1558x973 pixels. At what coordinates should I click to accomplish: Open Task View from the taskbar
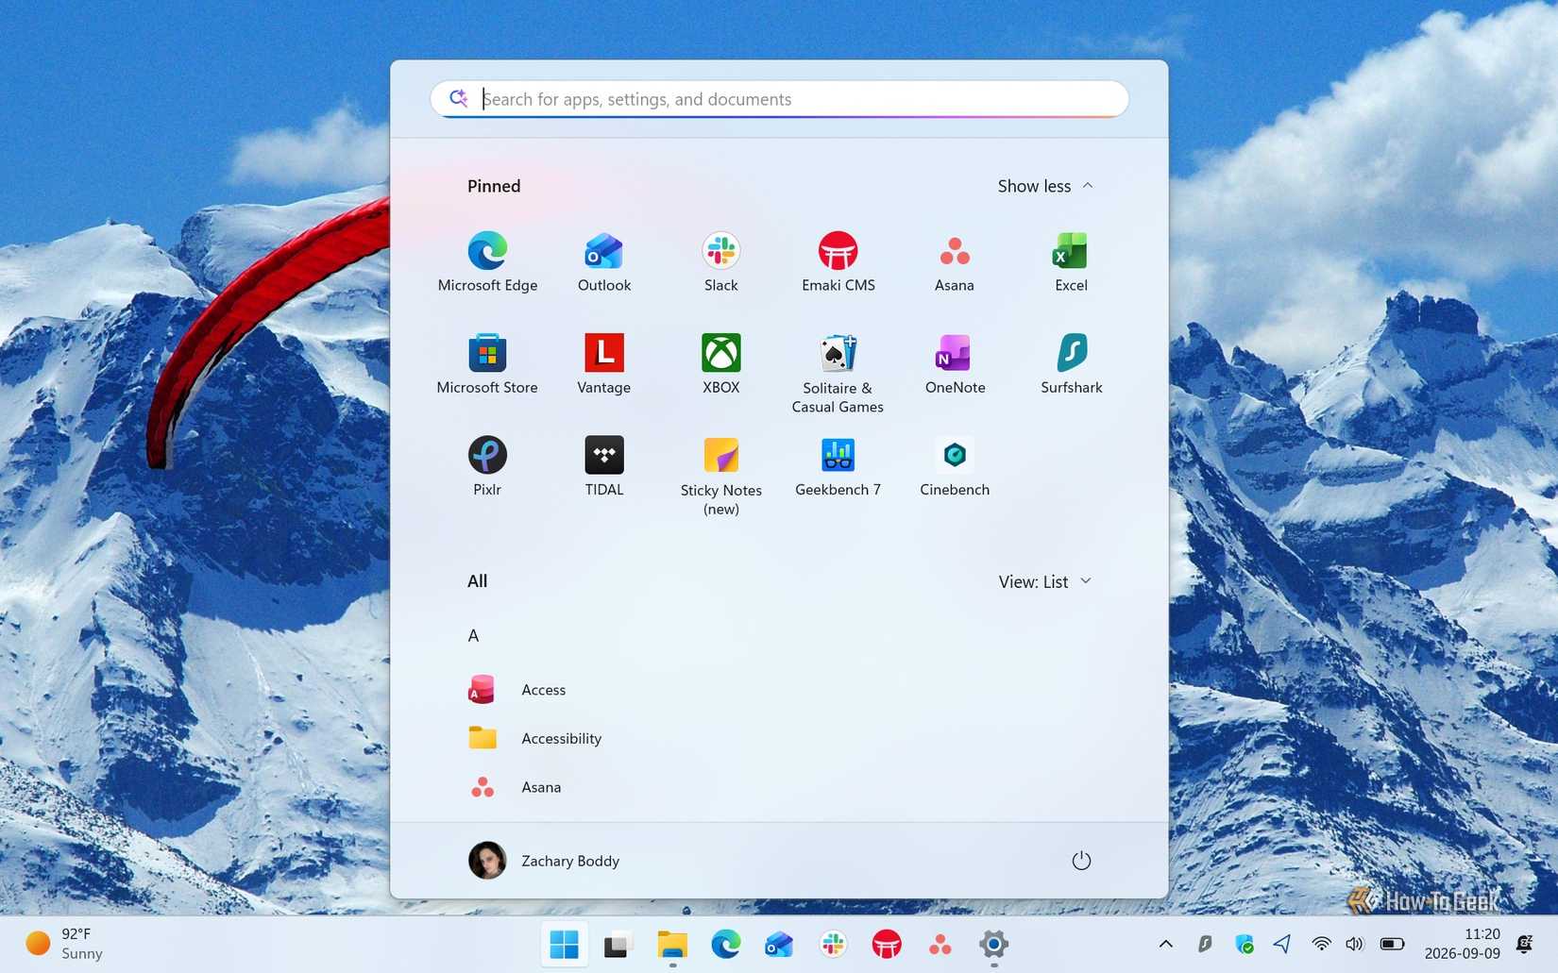618,944
